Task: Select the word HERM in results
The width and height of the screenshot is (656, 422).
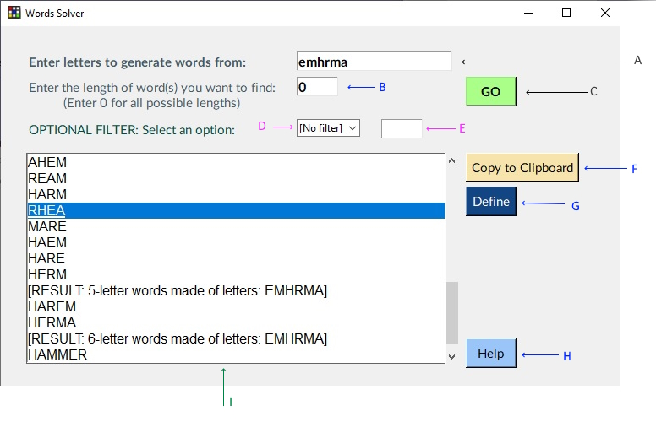Action: tap(236, 274)
